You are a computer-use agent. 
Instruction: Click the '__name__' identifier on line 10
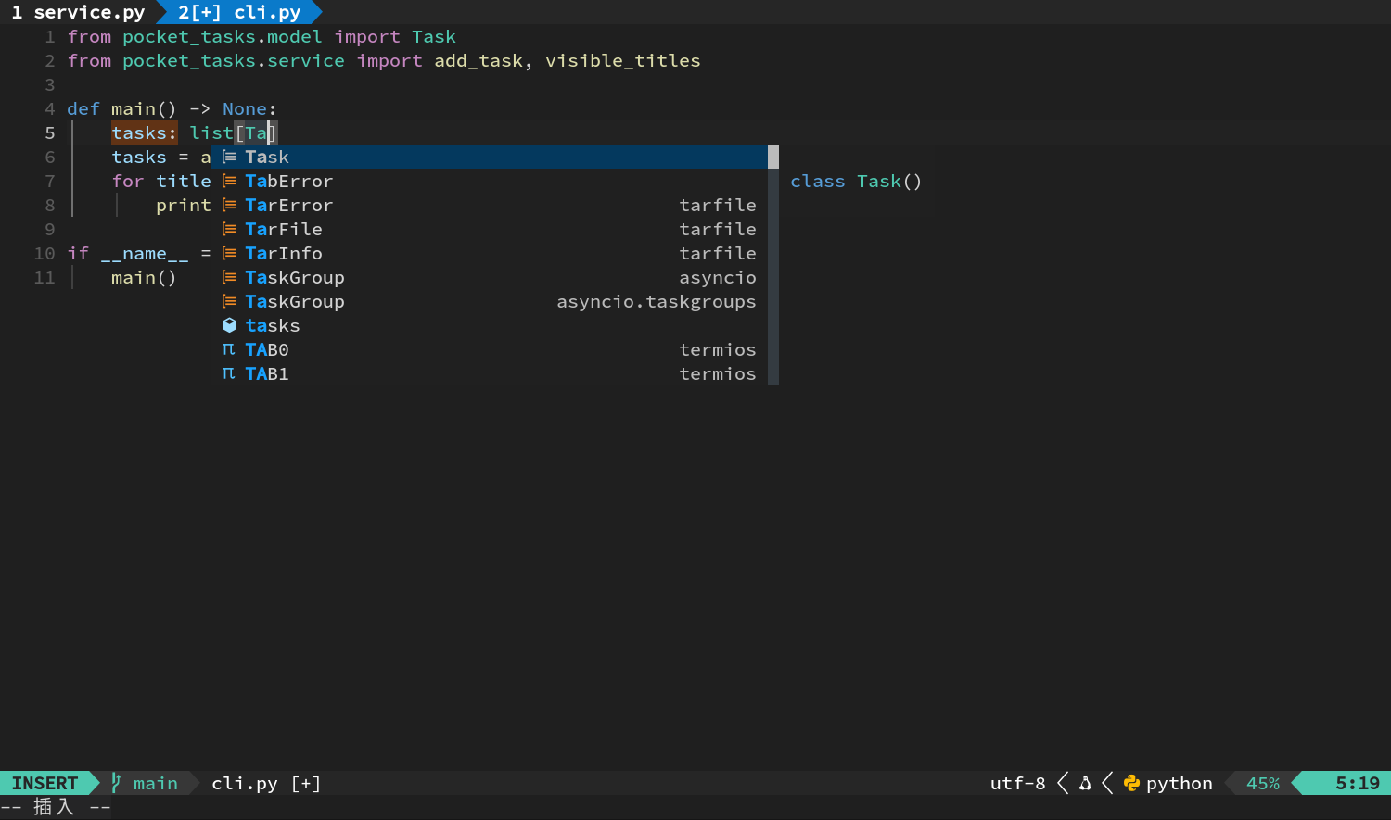pos(145,254)
